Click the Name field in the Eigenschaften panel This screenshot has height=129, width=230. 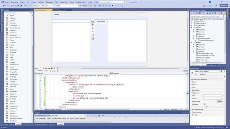209,71
